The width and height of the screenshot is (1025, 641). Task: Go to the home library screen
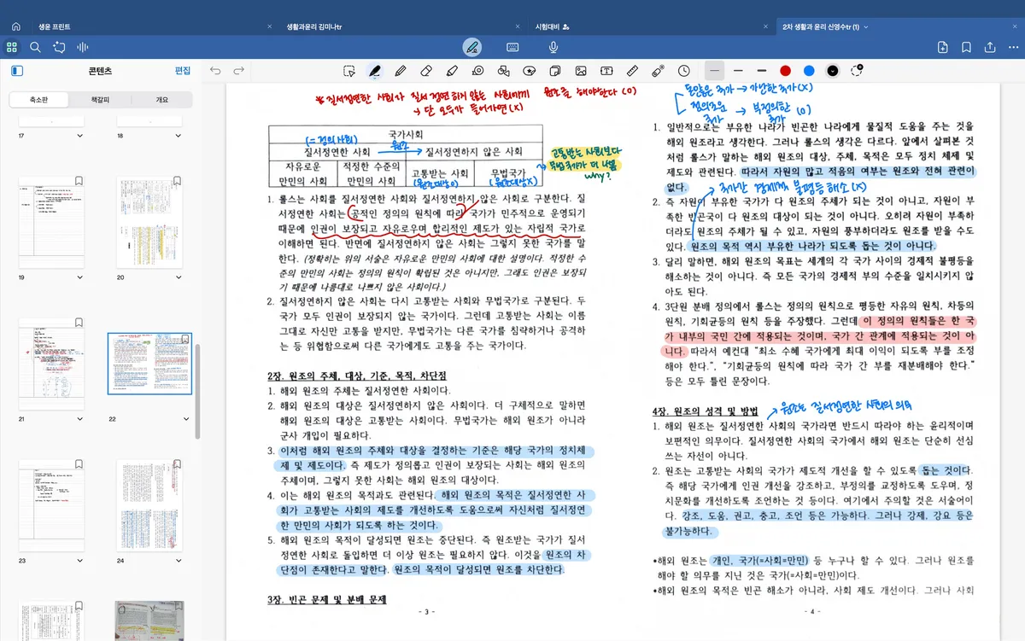(16, 26)
